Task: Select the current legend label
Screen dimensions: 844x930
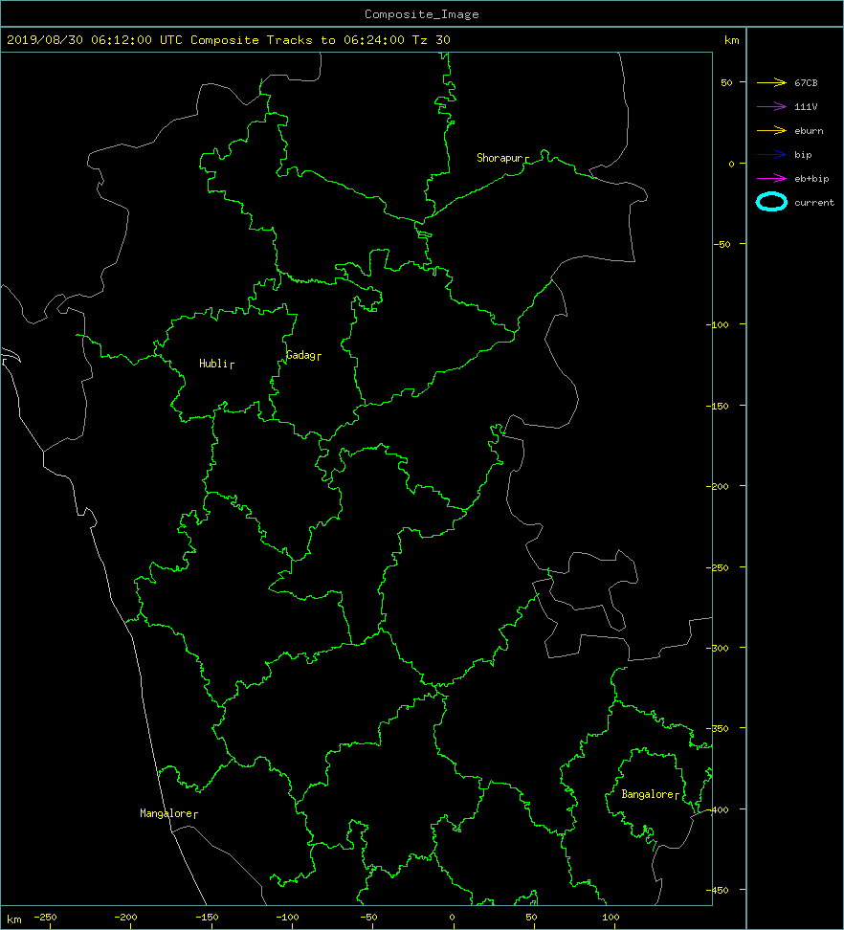Action: 814,202
